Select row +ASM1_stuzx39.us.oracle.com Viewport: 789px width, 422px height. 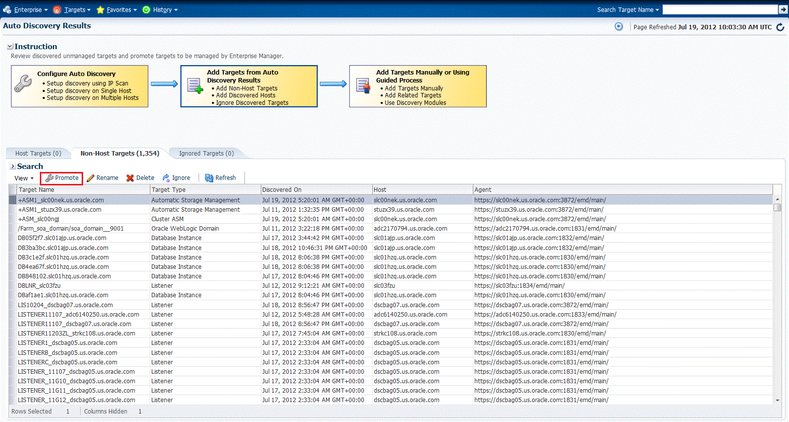click(391, 210)
